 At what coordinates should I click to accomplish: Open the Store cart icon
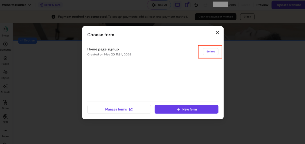tap(5, 103)
